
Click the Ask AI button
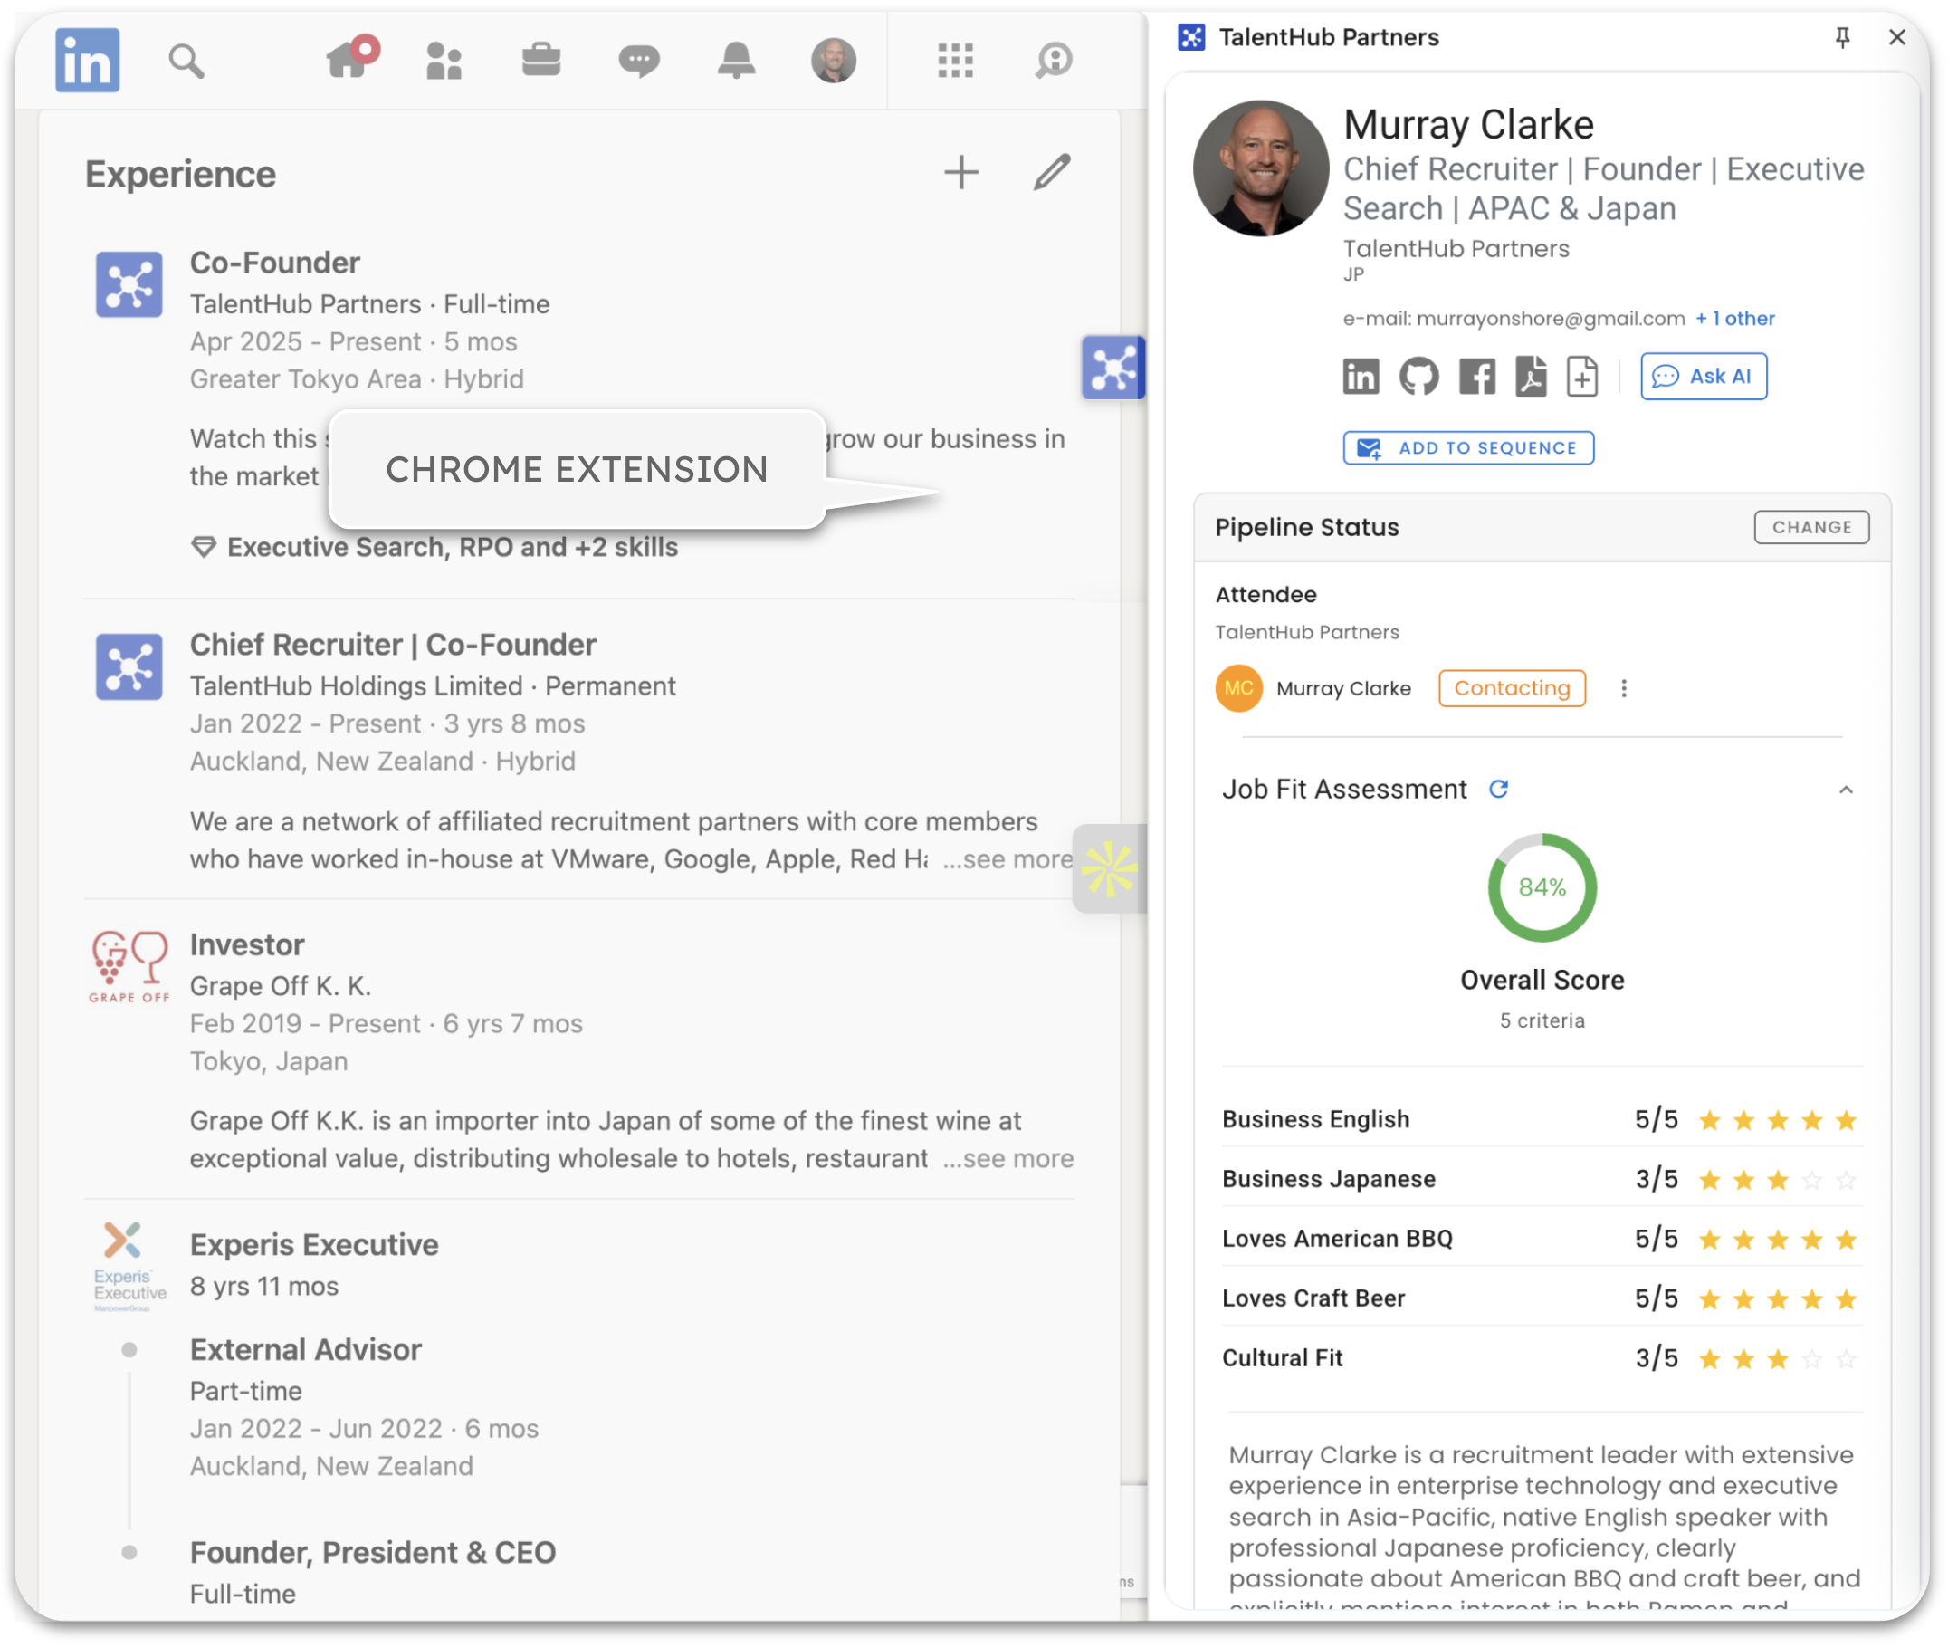coord(1704,377)
